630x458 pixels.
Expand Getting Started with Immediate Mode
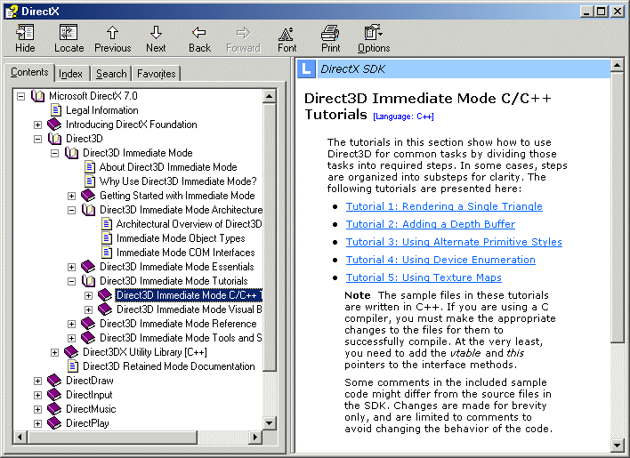(71, 196)
